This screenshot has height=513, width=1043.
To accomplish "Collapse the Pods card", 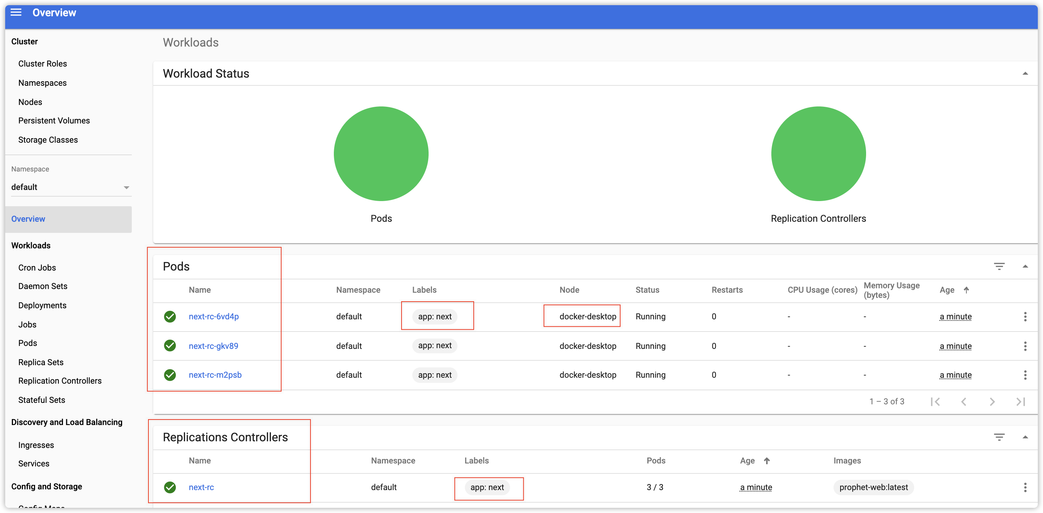I will pyautogui.click(x=1025, y=266).
